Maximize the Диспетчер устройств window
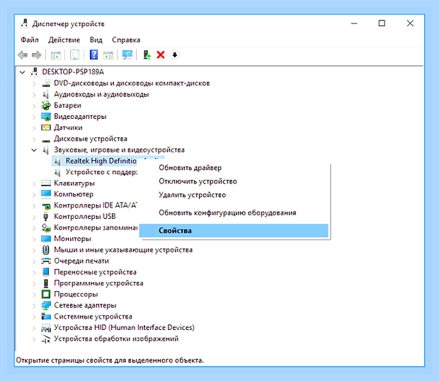Screen dimensions: 439x381 click(382, 23)
